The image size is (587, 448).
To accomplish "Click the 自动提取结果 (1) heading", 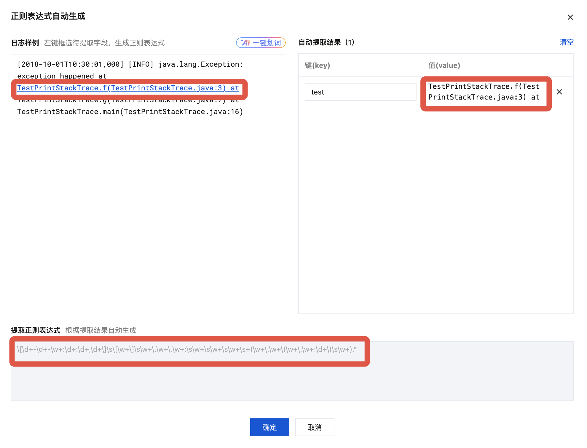I will pyautogui.click(x=326, y=42).
